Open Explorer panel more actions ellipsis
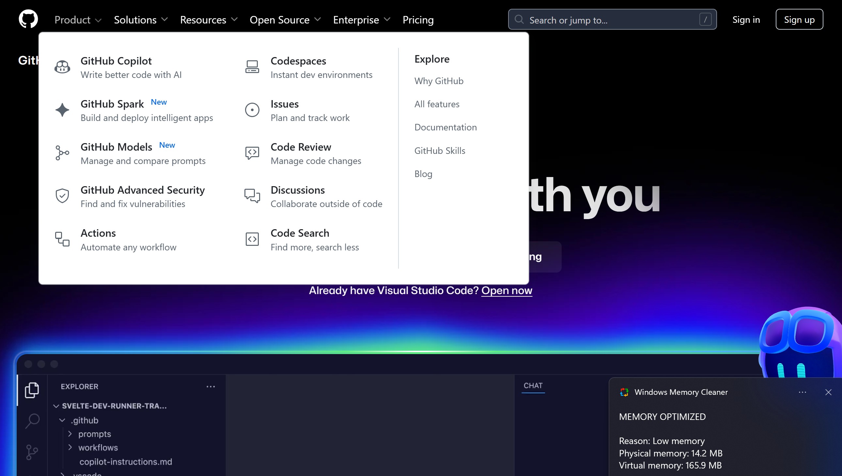 (x=211, y=387)
